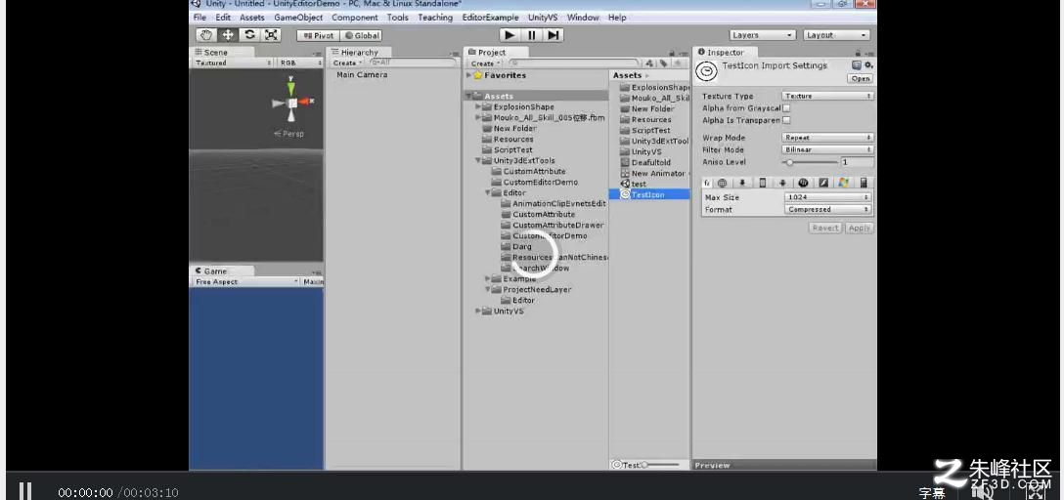The height and width of the screenshot is (500, 1064).
Task: Open the Teaching menu
Action: point(435,18)
